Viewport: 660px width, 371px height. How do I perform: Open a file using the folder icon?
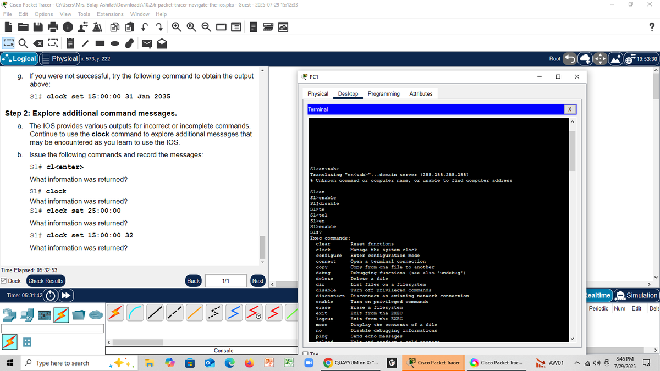pos(24,26)
